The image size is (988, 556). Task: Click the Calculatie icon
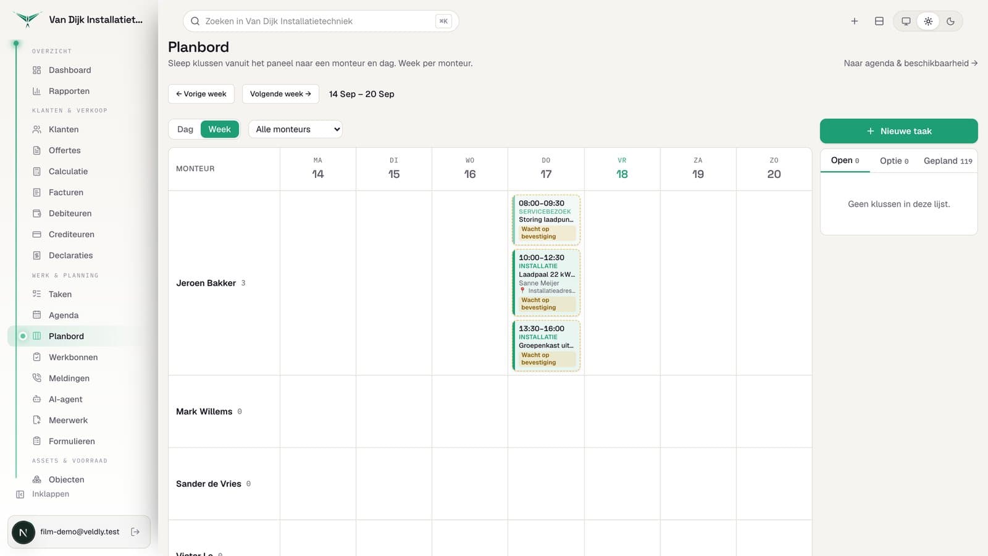[36, 172]
